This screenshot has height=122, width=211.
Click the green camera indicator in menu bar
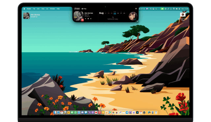pyautogui.click(x=162, y=9)
